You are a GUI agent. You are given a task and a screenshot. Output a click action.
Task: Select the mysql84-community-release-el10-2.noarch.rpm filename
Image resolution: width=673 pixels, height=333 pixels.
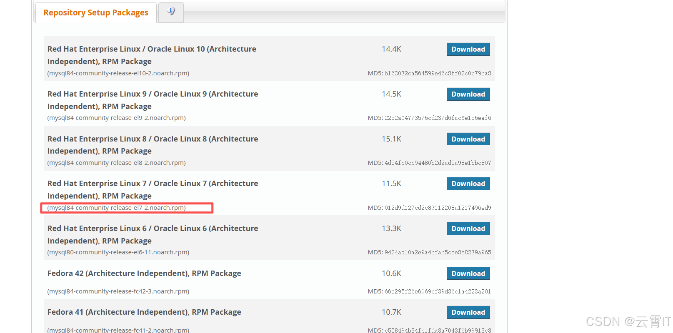(x=118, y=73)
